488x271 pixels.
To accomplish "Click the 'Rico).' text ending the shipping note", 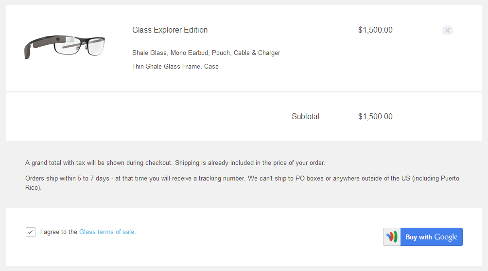I will point(34,187).
